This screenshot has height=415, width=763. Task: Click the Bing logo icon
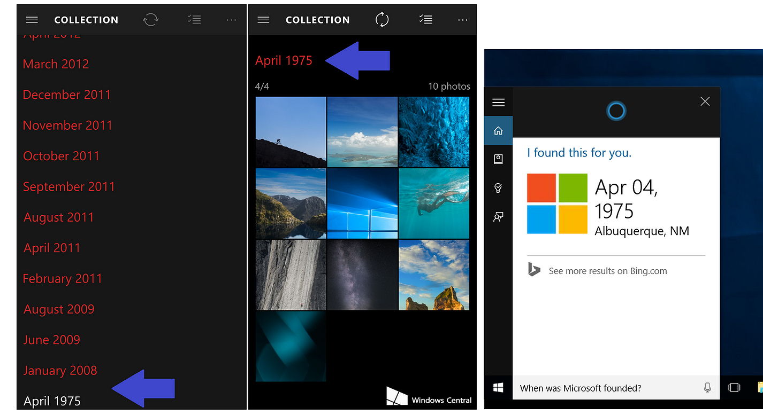(x=534, y=270)
